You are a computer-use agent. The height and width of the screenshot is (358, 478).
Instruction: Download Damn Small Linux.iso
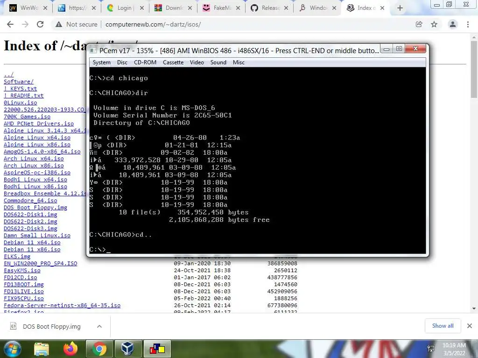point(37,235)
